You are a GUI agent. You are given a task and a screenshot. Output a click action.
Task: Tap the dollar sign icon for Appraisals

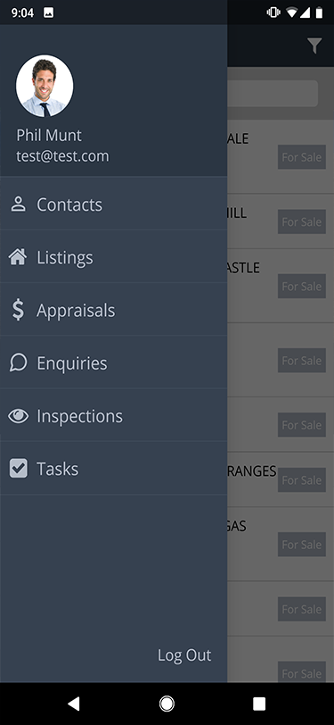[18, 310]
